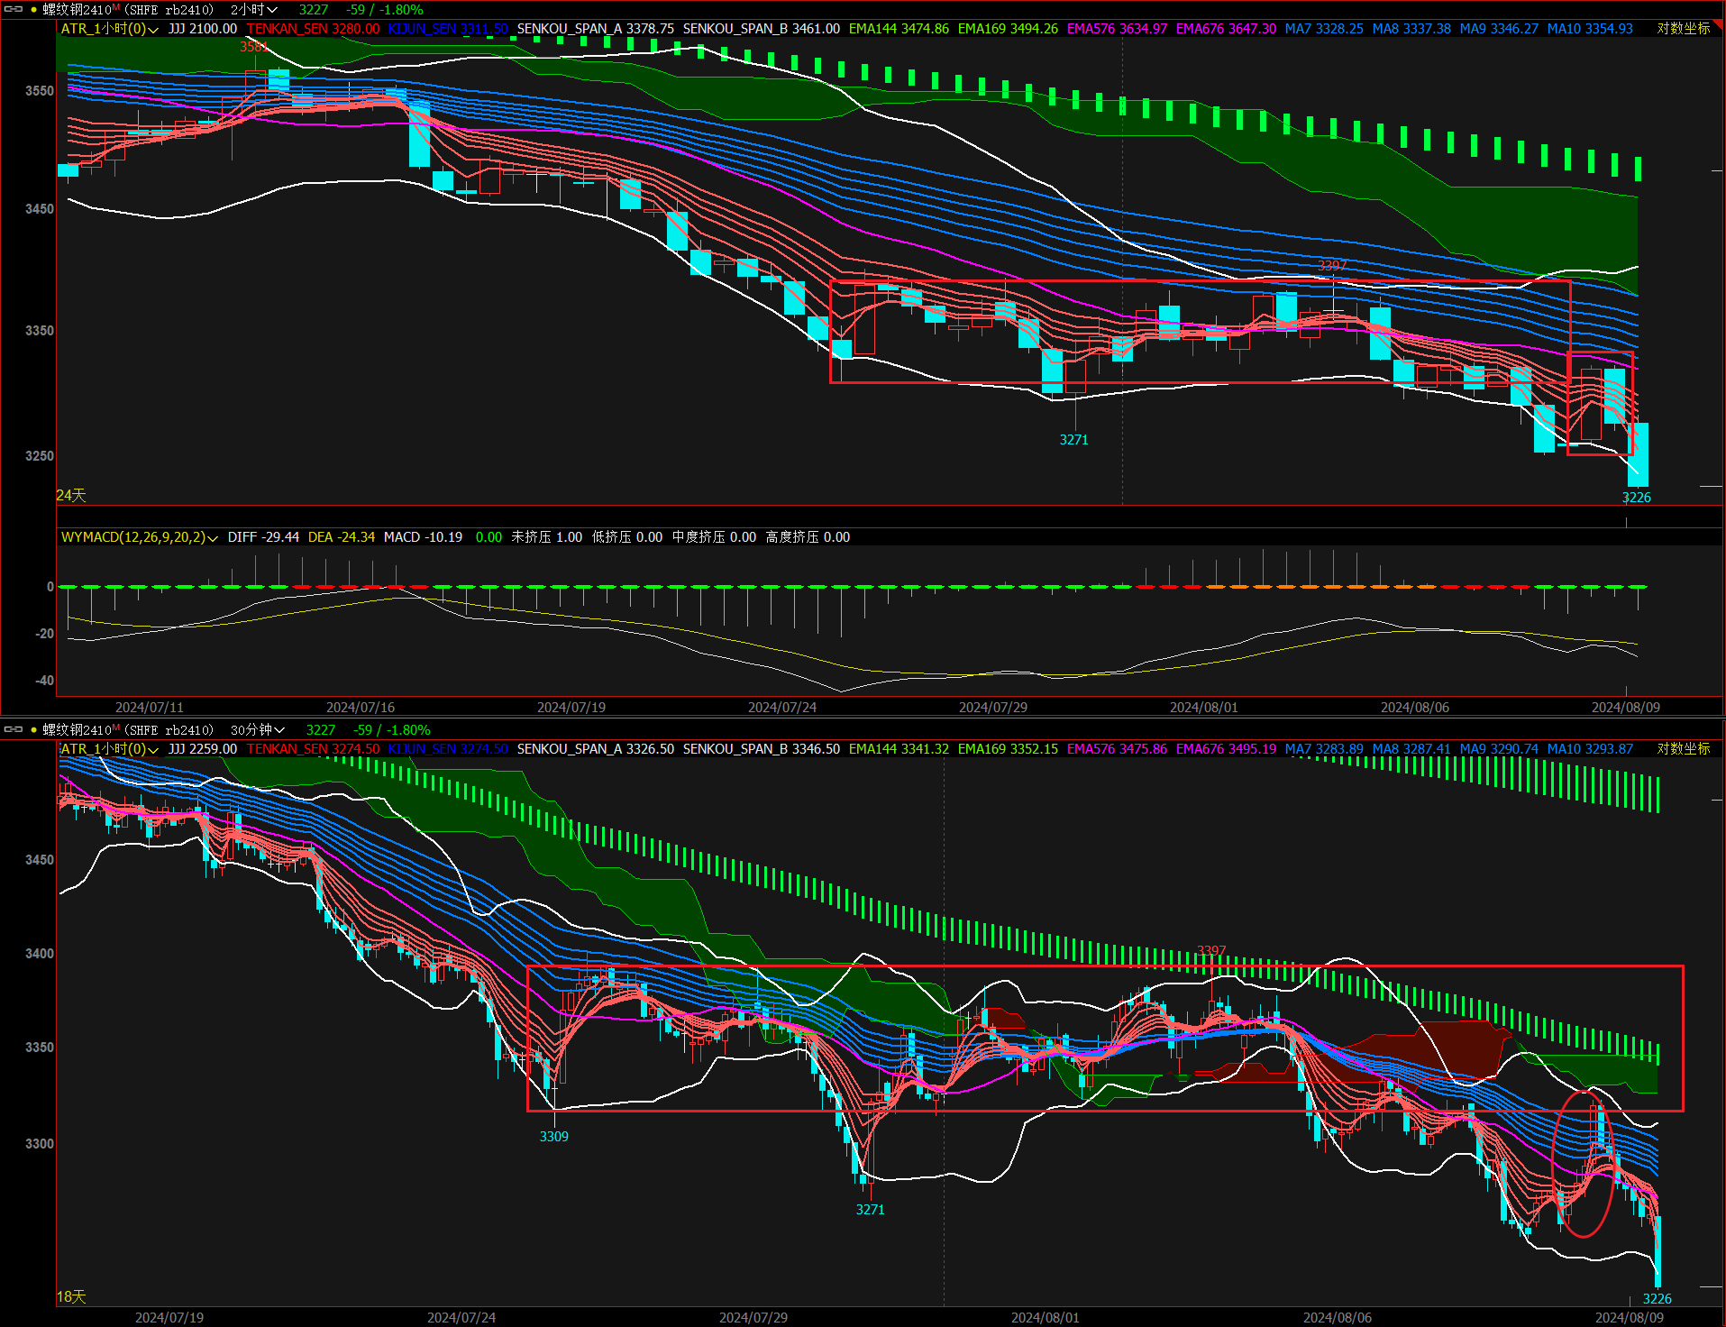Click the 2024/08/01 date on top time axis
Screen dimensions: 1726x1327
(1203, 707)
